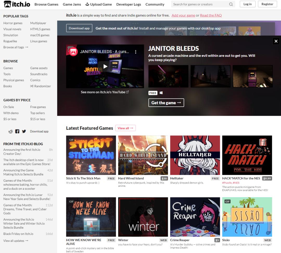Open Stick It To The Stick Man thumbnail
The width and height of the screenshot is (281, 253).
click(x=91, y=155)
